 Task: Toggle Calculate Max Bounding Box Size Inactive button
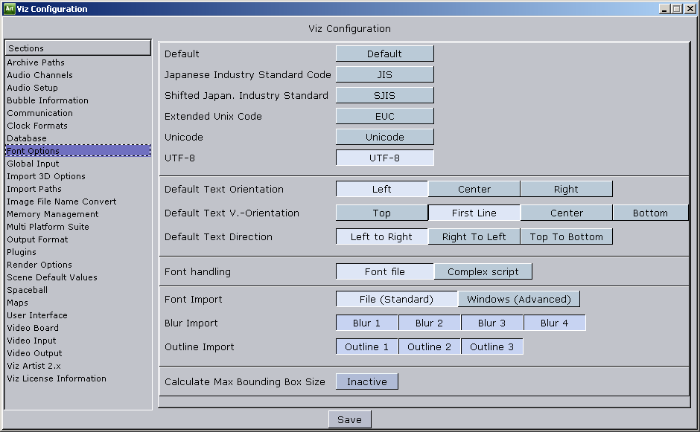(x=366, y=381)
